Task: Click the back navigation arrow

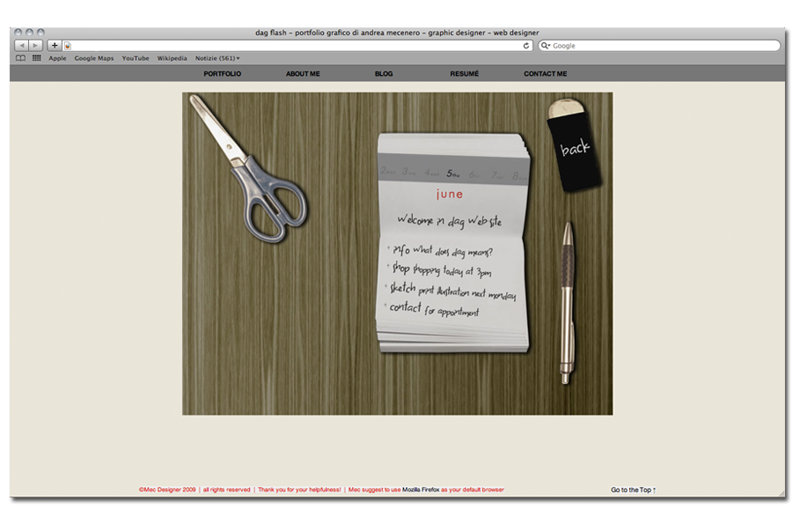Action: click(19, 45)
